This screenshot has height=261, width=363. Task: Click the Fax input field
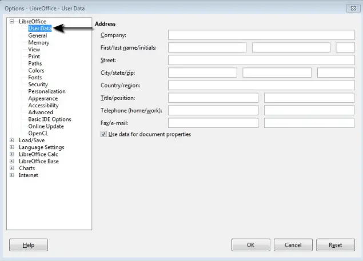(x=213, y=123)
